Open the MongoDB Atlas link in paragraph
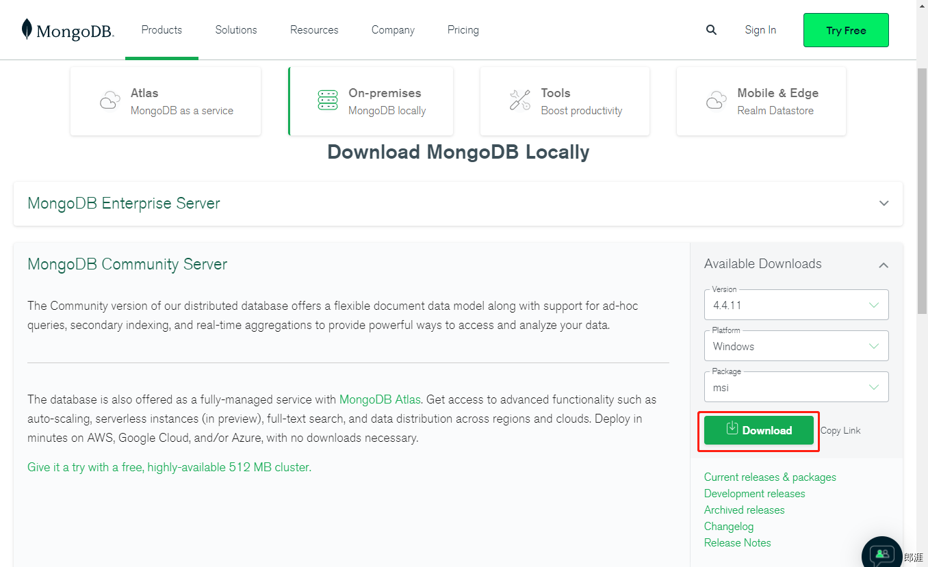928x567 pixels. point(380,399)
